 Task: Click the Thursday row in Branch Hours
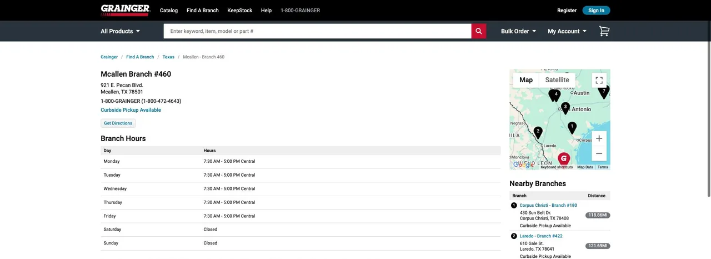(301, 202)
